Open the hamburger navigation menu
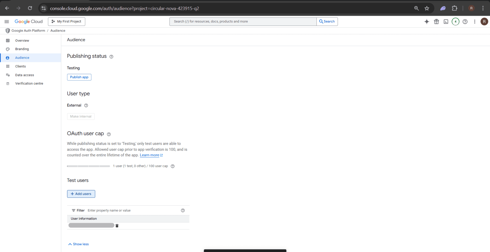 (7, 22)
